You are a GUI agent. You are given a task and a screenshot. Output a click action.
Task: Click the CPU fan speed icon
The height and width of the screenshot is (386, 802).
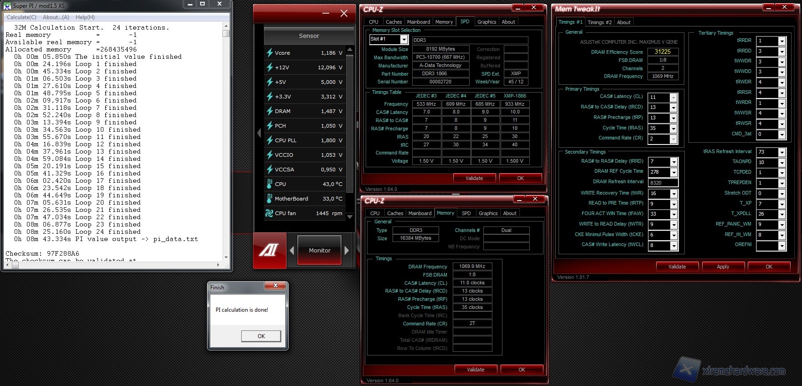pos(269,213)
